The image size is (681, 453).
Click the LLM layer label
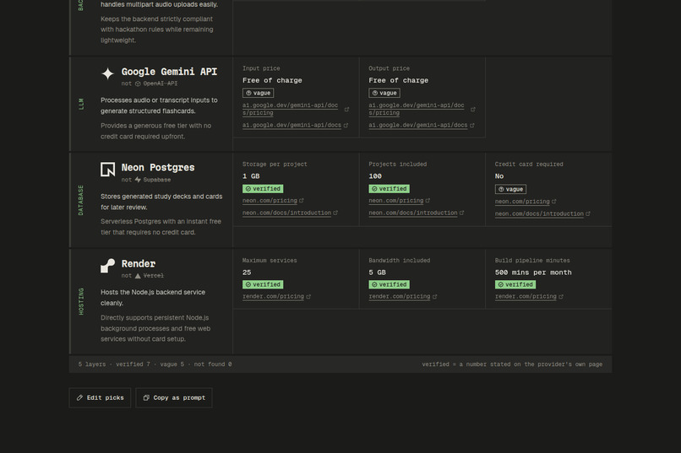click(81, 104)
